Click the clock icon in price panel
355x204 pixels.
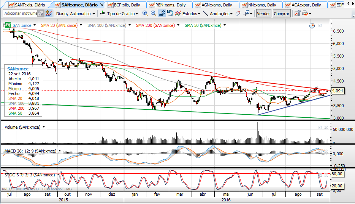coord(312,25)
